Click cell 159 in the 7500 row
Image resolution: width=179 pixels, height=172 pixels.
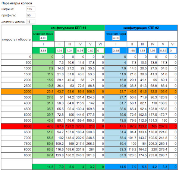[70, 144]
